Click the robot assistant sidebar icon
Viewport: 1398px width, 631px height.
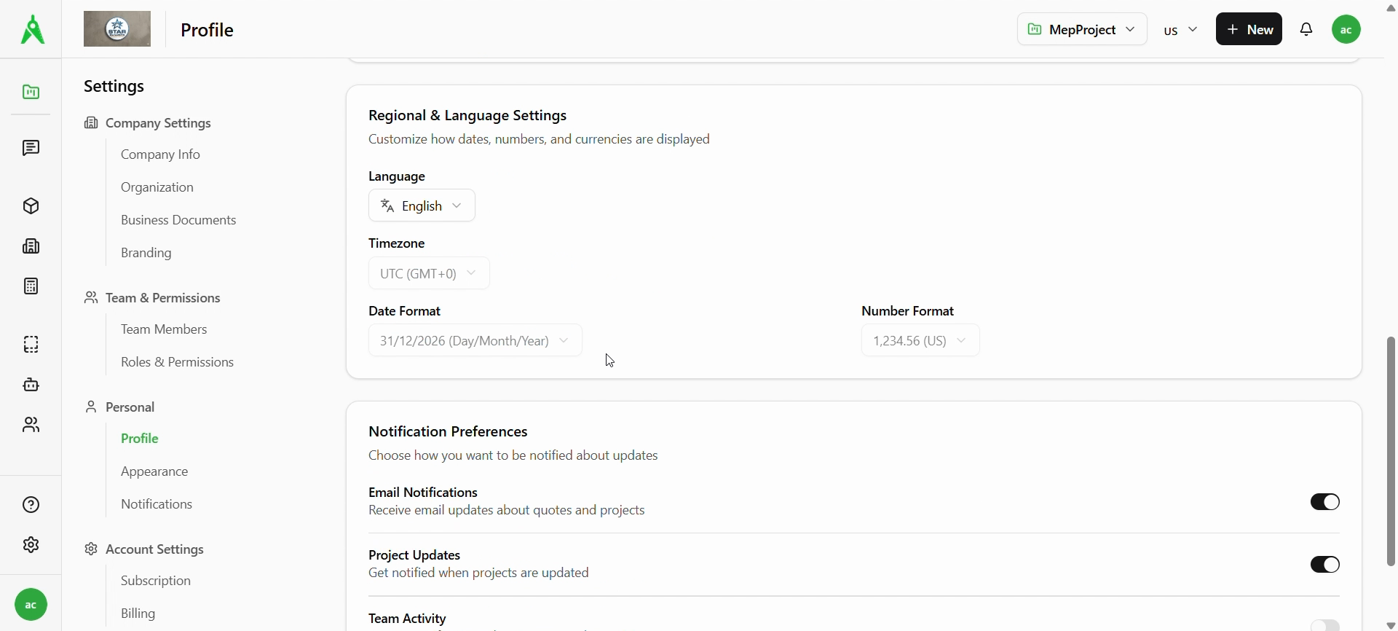(x=31, y=385)
